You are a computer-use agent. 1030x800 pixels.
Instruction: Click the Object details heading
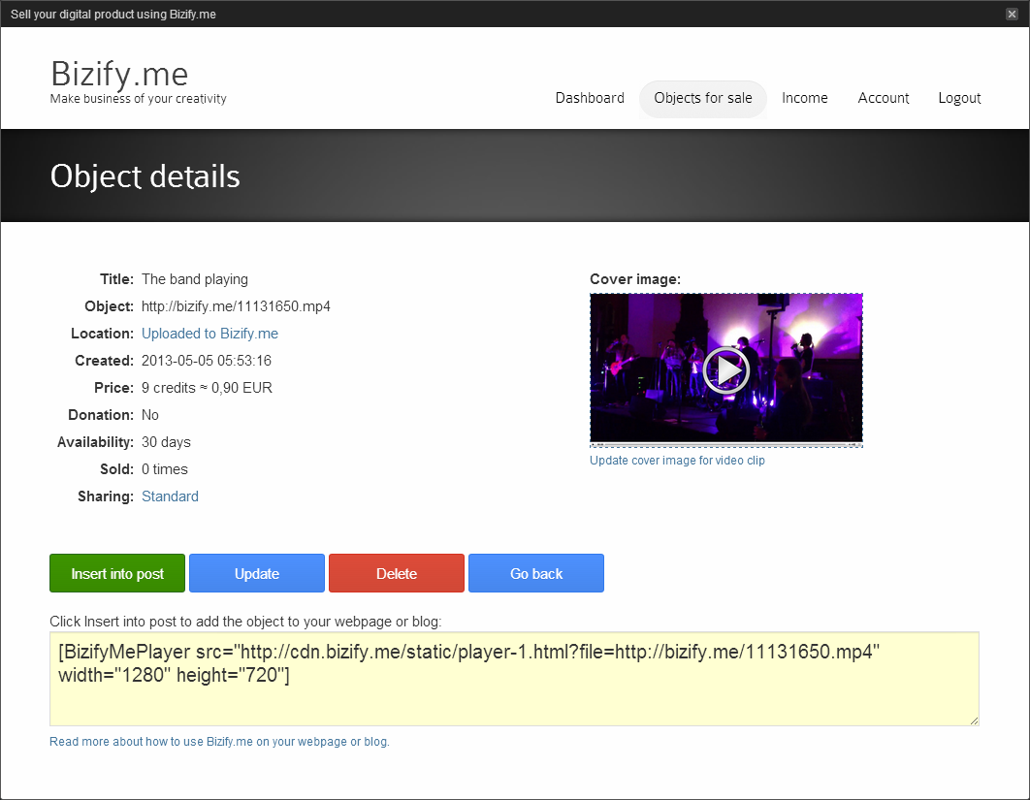click(145, 176)
